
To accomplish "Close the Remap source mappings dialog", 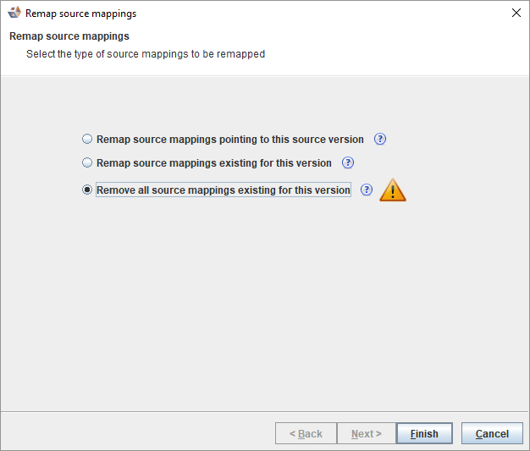I will [x=516, y=14].
